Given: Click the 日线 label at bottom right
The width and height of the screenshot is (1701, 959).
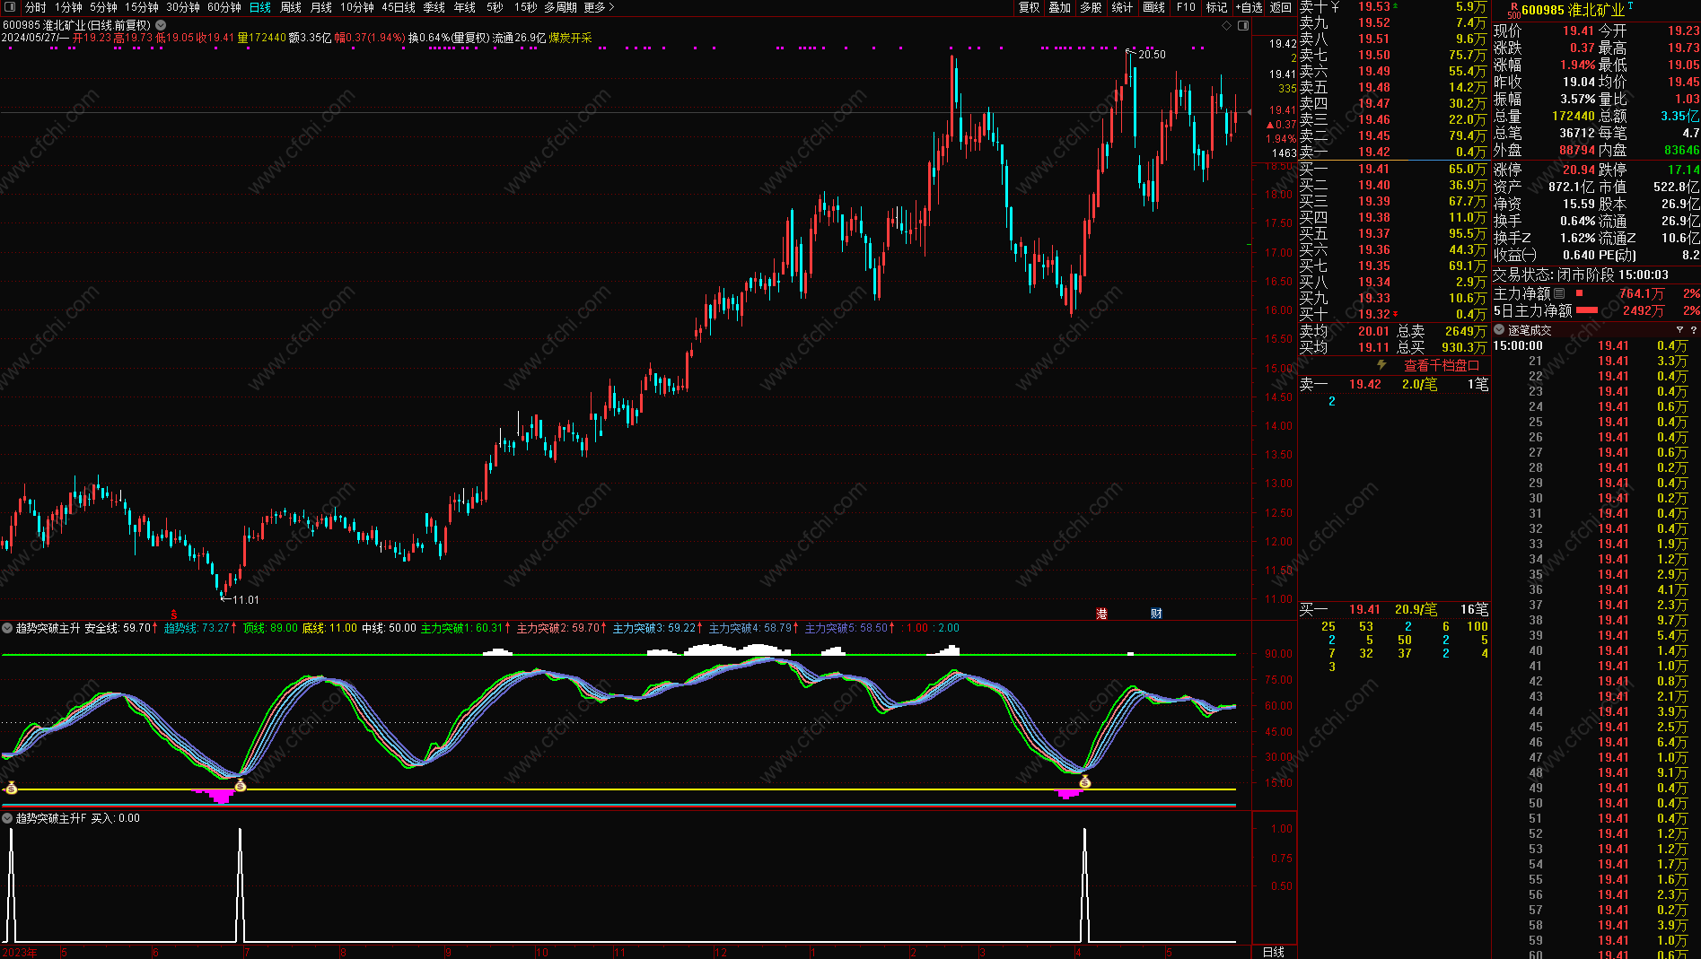Looking at the screenshot, I should 1273,952.
